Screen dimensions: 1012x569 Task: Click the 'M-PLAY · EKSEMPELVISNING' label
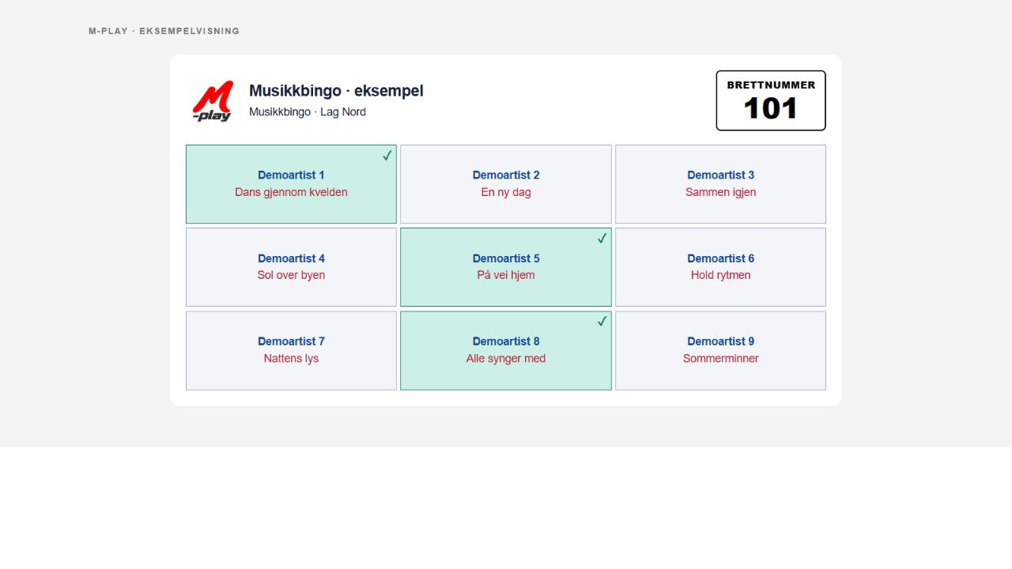click(x=164, y=32)
